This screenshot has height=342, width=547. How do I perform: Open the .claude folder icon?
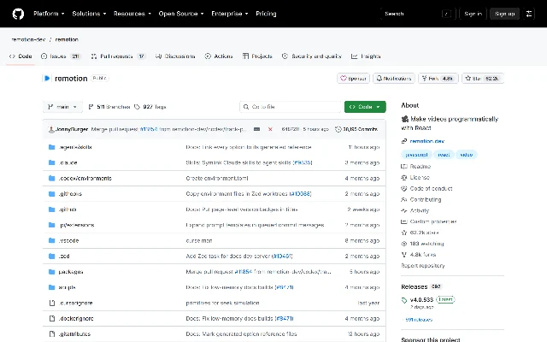point(52,162)
